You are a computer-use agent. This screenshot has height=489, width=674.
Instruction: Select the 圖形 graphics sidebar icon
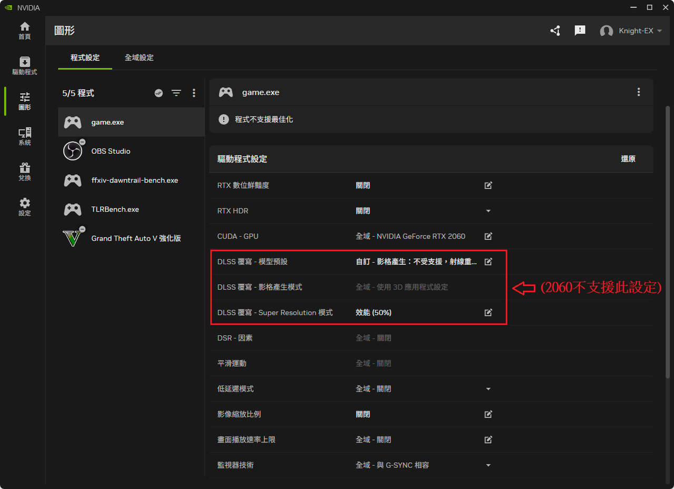25,101
